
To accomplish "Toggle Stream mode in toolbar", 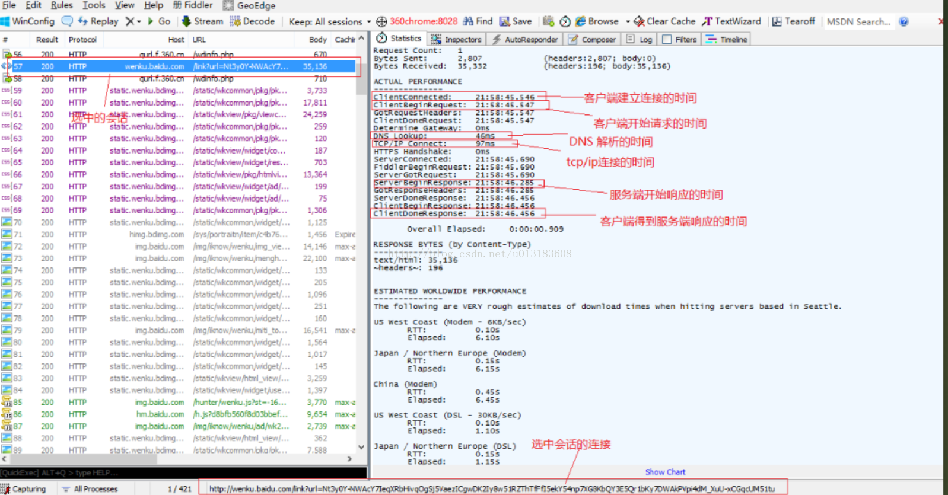I will (x=202, y=21).
